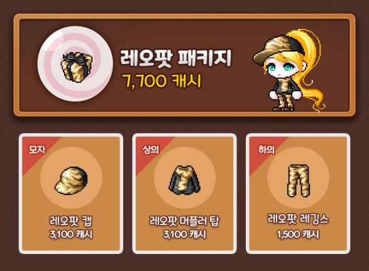Click the 7,700 캐시 package price

tap(162, 81)
